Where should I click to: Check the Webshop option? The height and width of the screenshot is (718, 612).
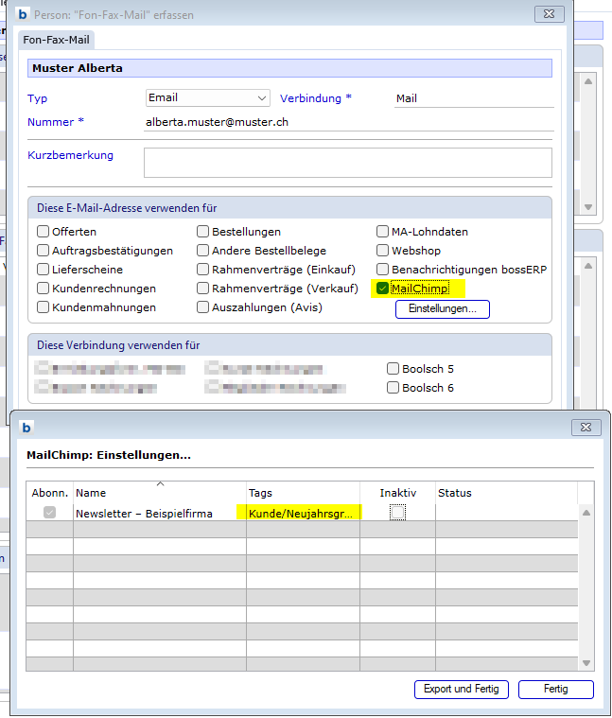tap(382, 251)
